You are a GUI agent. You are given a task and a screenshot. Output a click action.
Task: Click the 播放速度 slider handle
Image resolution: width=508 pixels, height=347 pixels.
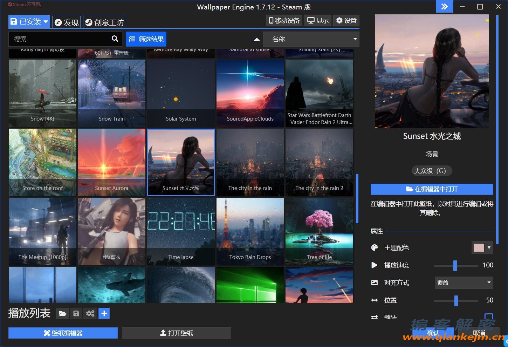click(x=455, y=265)
